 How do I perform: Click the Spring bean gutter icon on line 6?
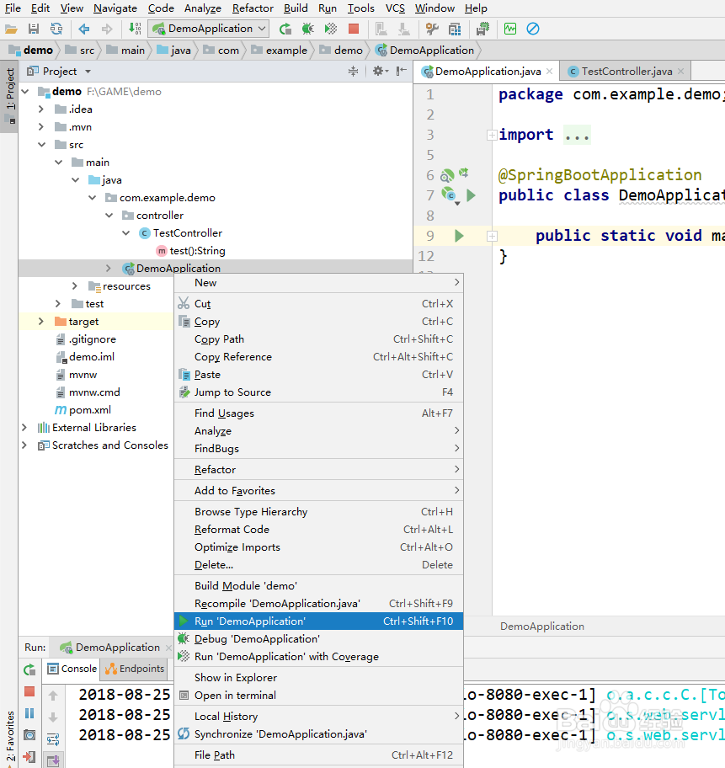(447, 175)
